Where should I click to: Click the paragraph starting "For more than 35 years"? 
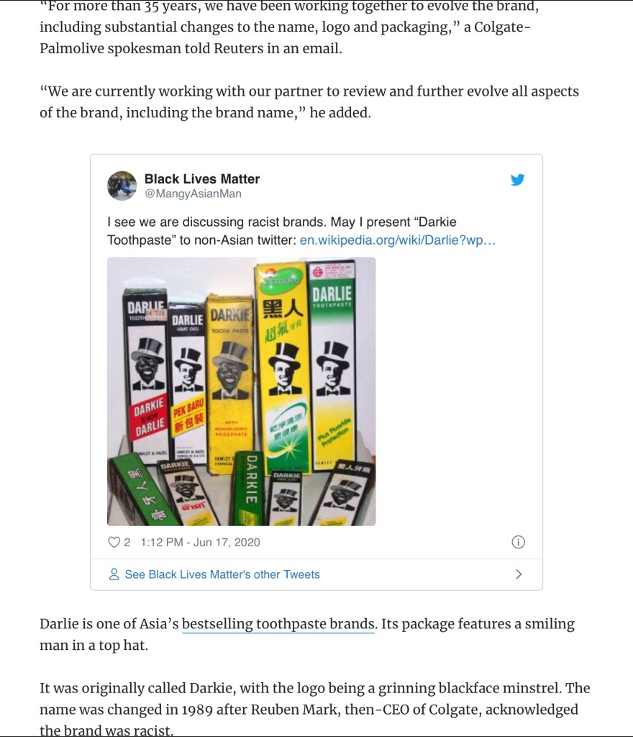[289, 29]
